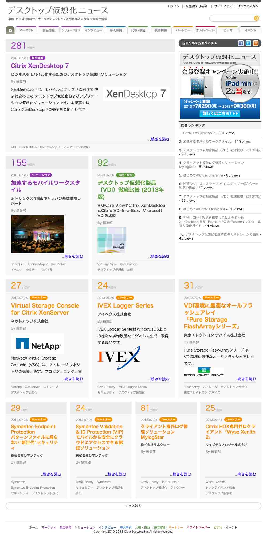
Task: Click the home icon in navigation bar
Action: pyautogui.click(x=10, y=30)
